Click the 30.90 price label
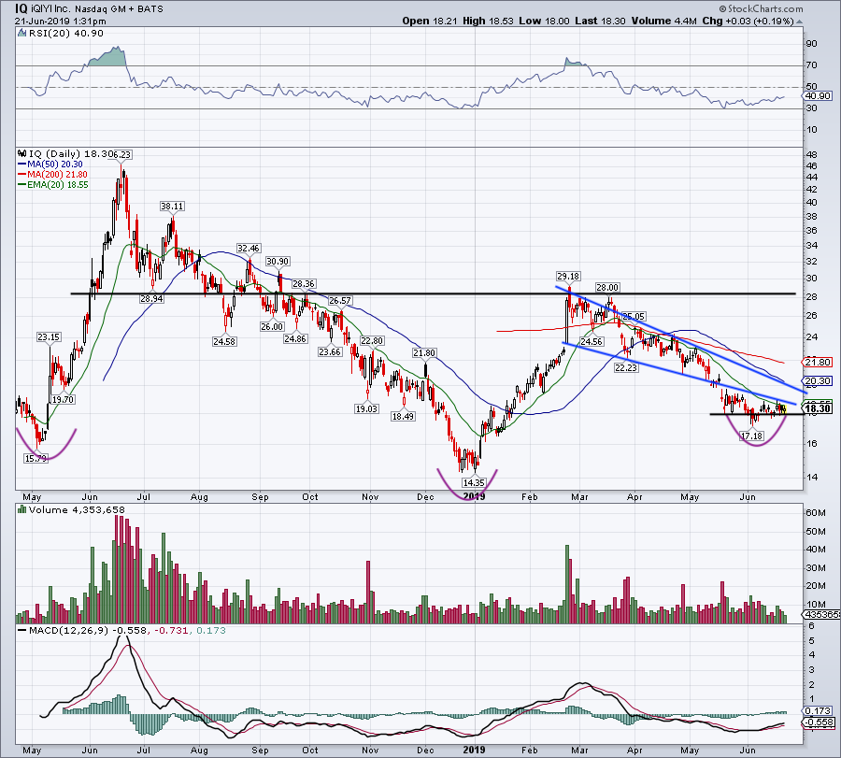This screenshot has width=841, height=758. [278, 262]
